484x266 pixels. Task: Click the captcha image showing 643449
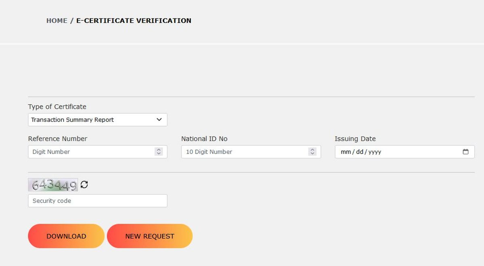point(53,185)
